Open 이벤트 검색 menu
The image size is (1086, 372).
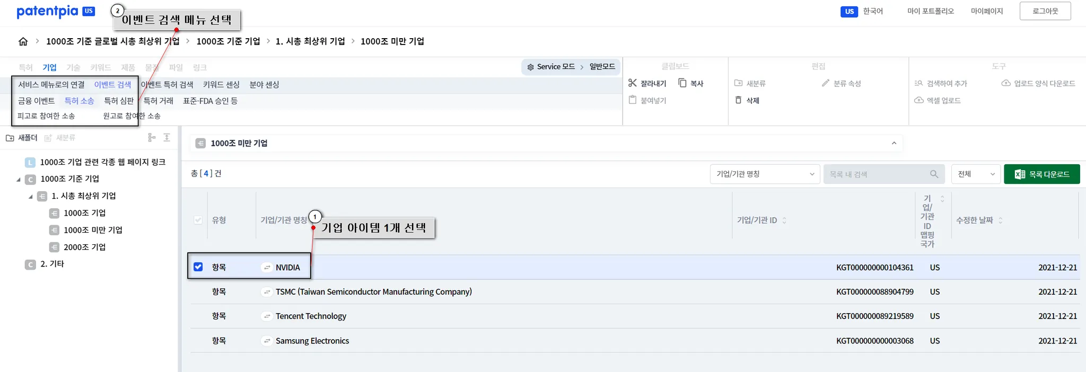112,85
